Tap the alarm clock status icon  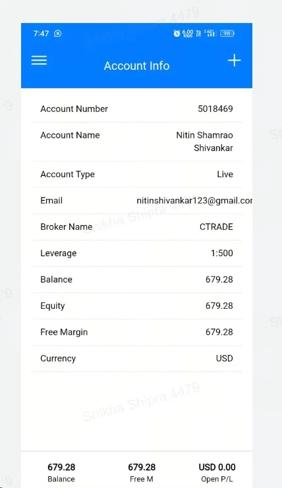coord(177,34)
